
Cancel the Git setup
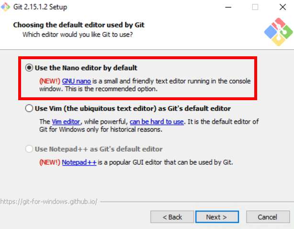tap(267, 217)
